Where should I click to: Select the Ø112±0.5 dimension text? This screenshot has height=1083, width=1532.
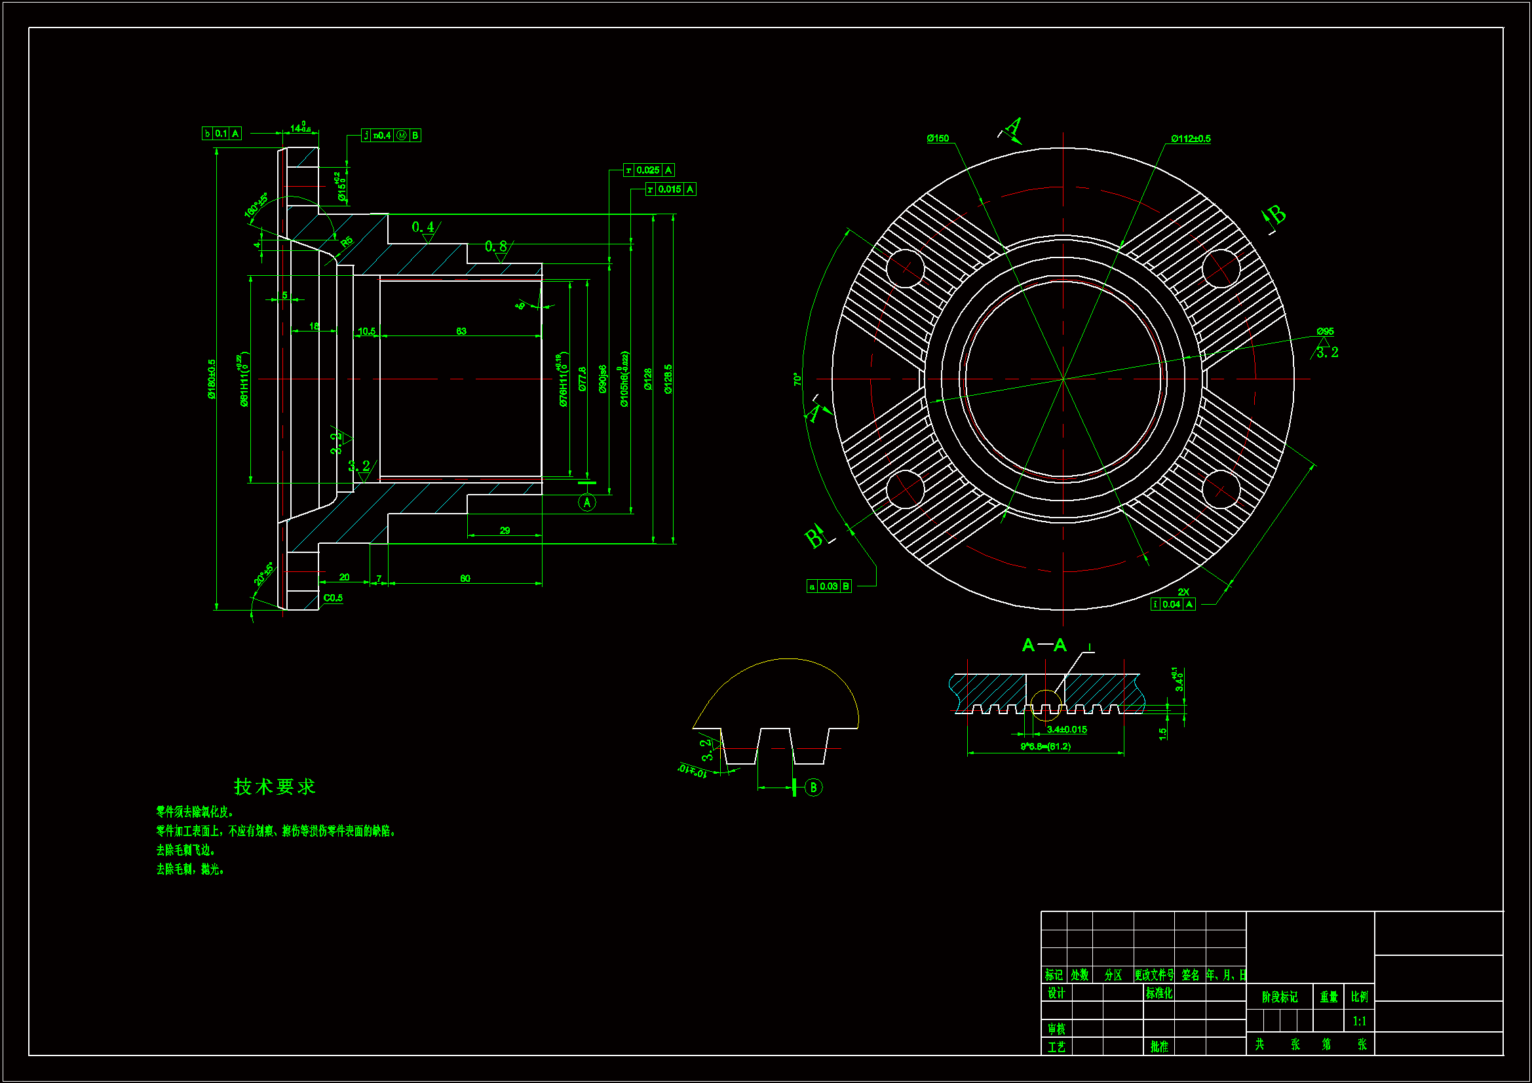click(1191, 139)
